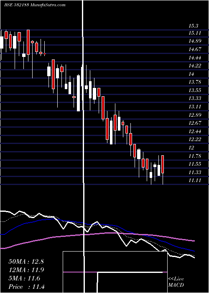Click the 11.78 price axis label
Viewport: 209px width, 293px height.
click(x=195, y=156)
